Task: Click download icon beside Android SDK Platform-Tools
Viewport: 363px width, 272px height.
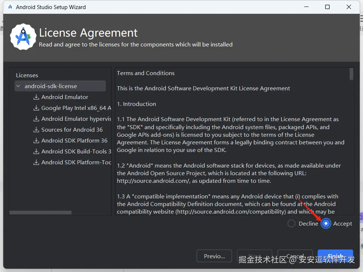Action: tap(36, 162)
